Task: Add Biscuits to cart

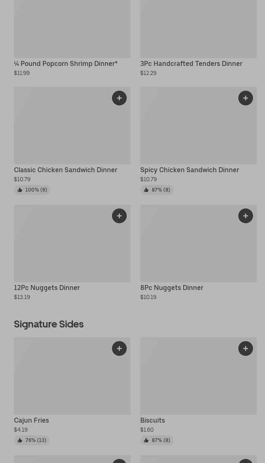Action: click(246, 348)
